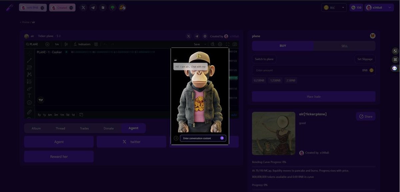Expand the e348a8 account menu
The image size is (400, 192).
coord(379,7)
